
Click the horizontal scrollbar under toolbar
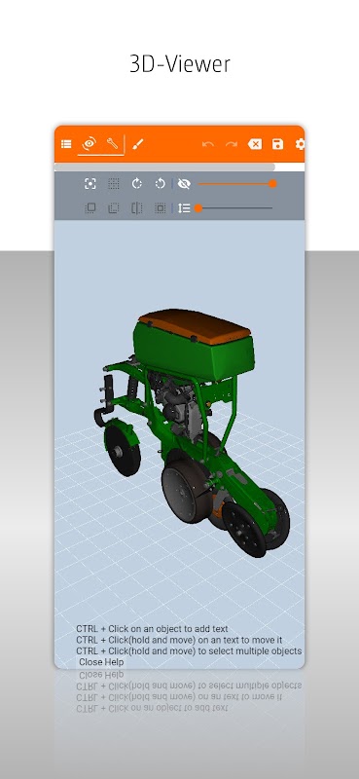pyautogui.click(x=164, y=167)
